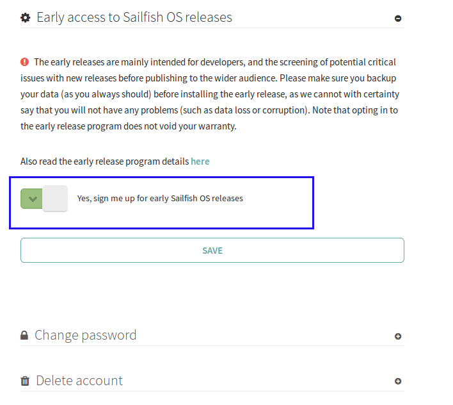Viewport: 453px width, 405px height.
Task: Click the gear icon beside Early access heading
Action: pos(26,18)
